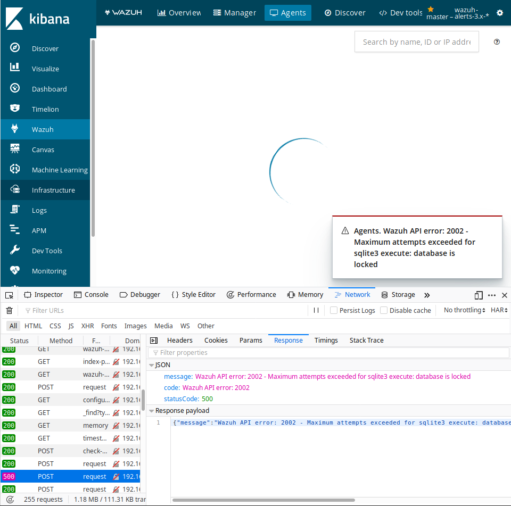511x506 pixels.
Task: Open the Wazuh section from Kibana sidebar
Action: point(43,129)
